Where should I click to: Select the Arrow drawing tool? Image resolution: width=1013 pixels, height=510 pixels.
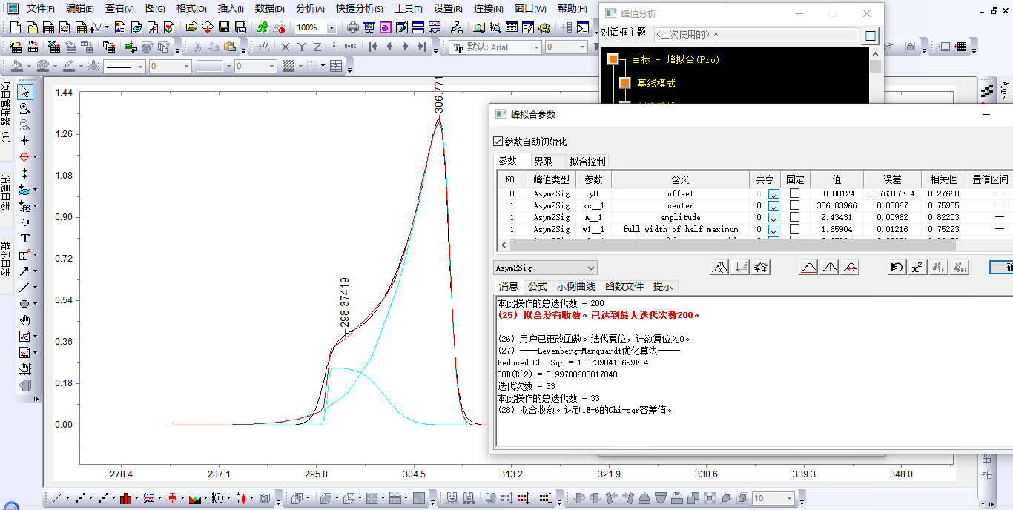pyautogui.click(x=25, y=271)
